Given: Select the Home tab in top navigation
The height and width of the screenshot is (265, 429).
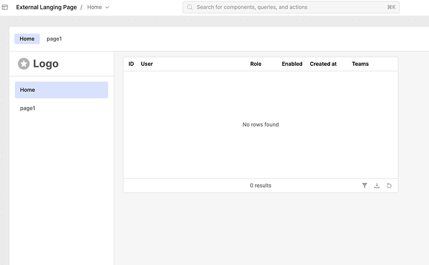Looking at the screenshot, I should coord(27,38).
